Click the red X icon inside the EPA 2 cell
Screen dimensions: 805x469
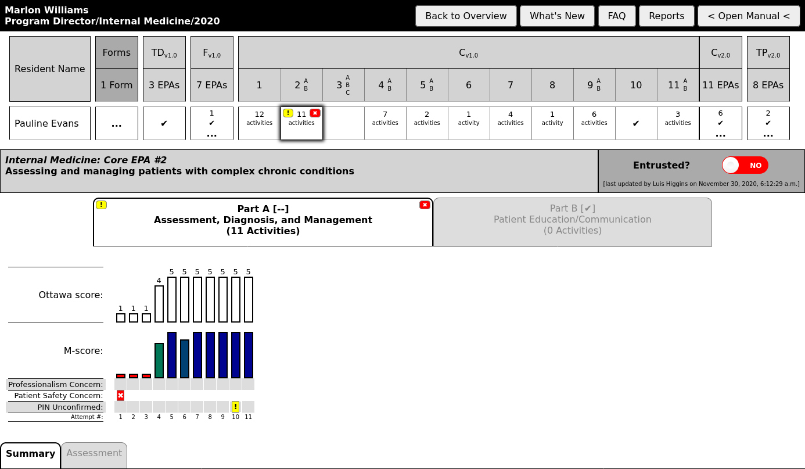click(x=315, y=113)
